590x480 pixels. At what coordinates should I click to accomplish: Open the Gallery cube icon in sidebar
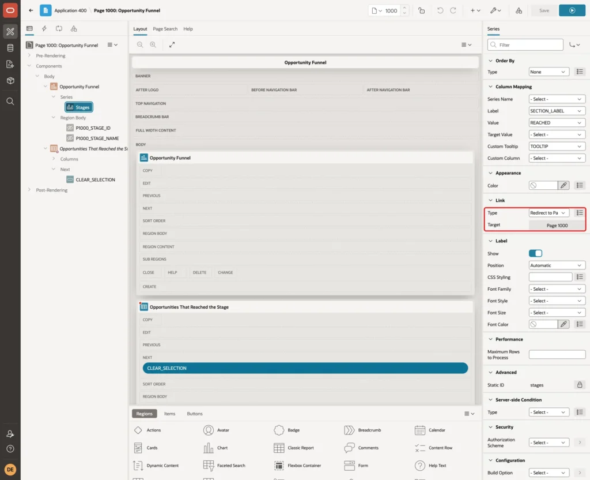[10, 81]
